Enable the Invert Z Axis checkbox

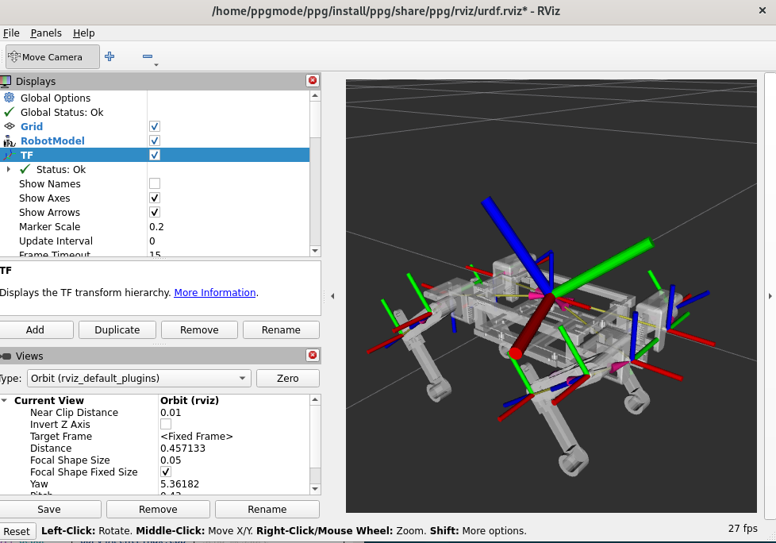pos(166,424)
